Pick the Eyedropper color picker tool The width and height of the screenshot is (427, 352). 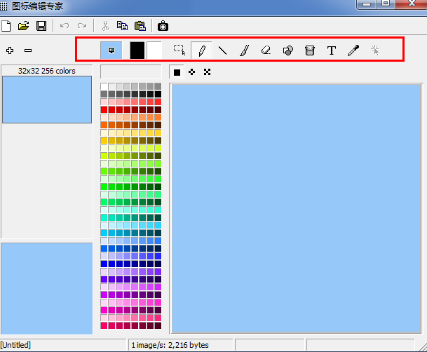pyautogui.click(x=353, y=50)
